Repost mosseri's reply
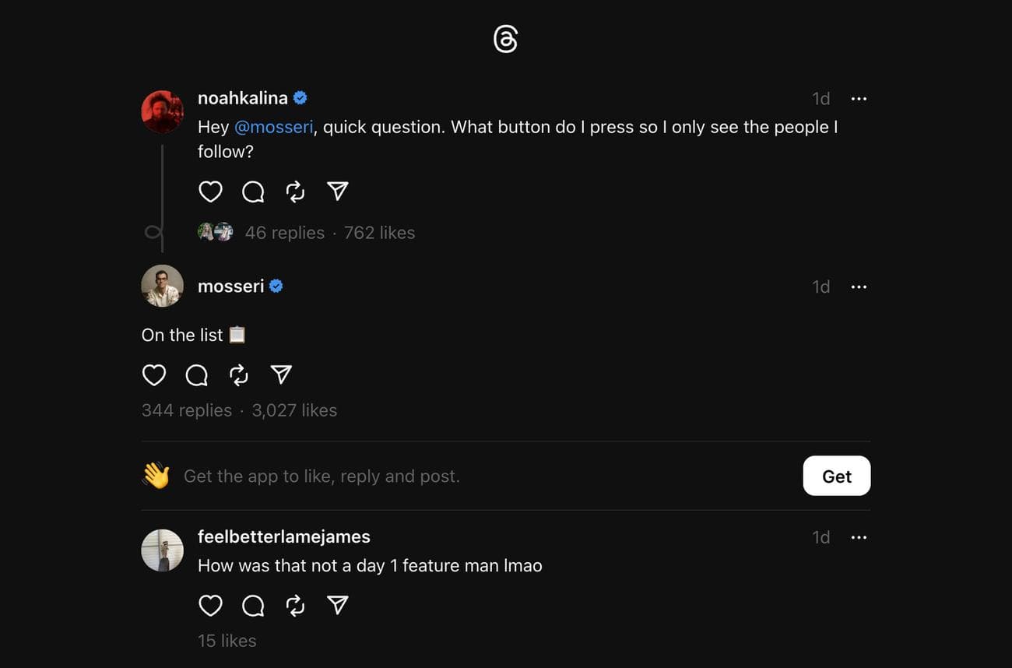 (239, 374)
